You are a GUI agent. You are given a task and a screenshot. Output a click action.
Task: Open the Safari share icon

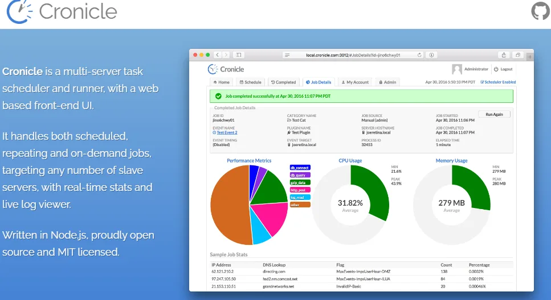pos(504,55)
